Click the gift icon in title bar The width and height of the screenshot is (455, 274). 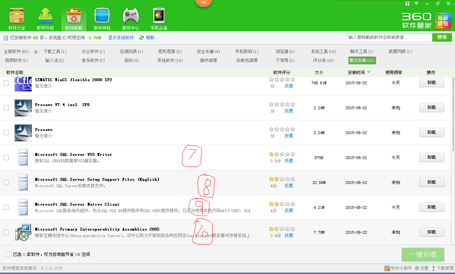pyautogui.click(x=407, y=4)
